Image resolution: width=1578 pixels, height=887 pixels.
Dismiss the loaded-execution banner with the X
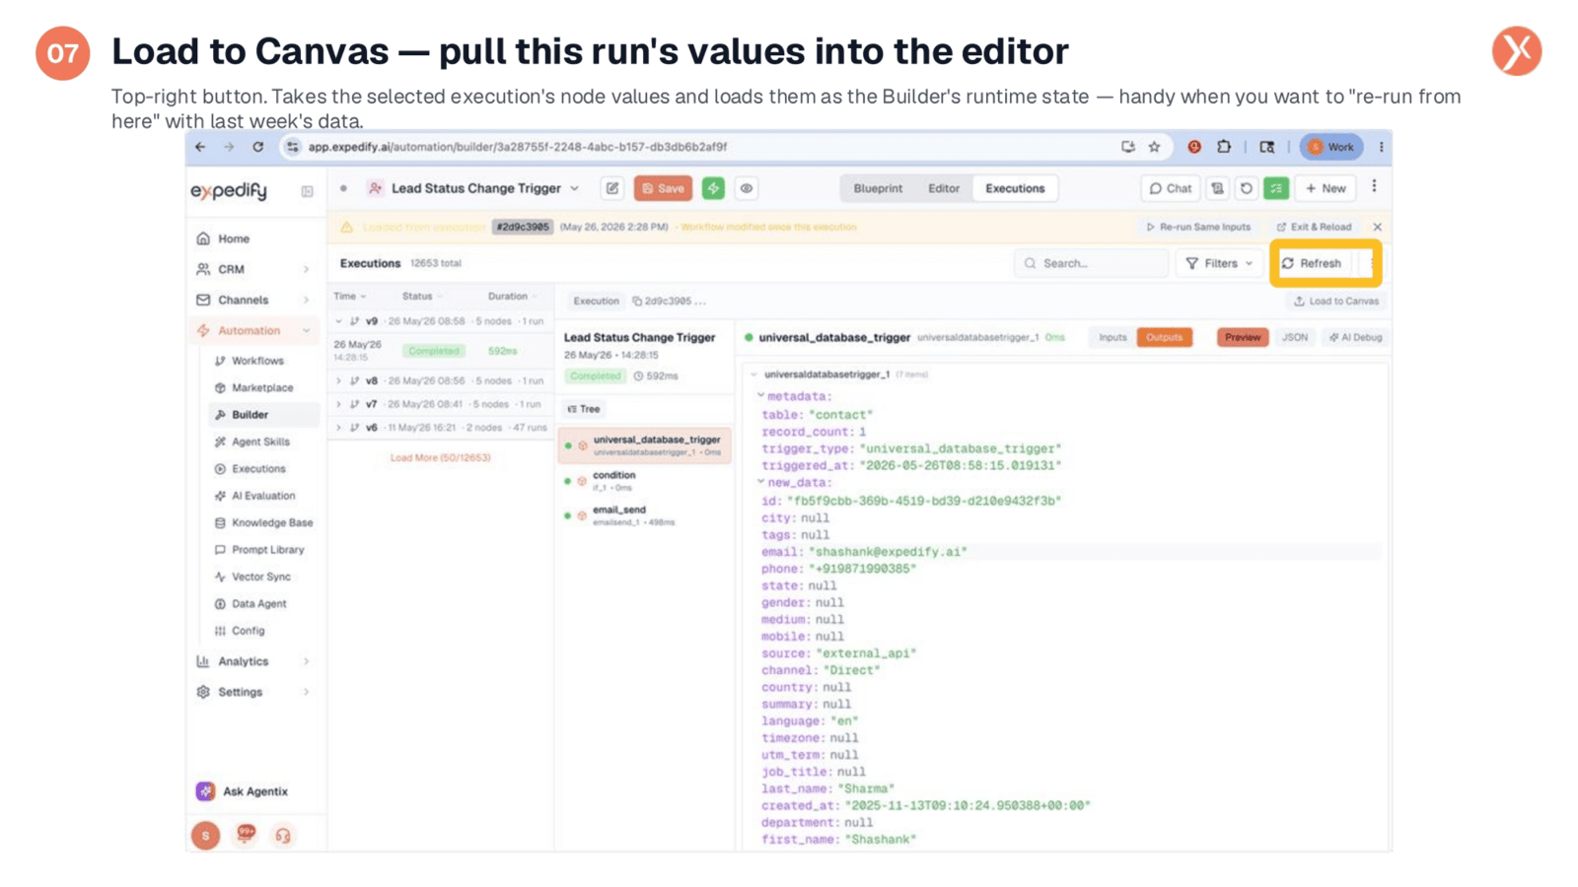point(1377,227)
